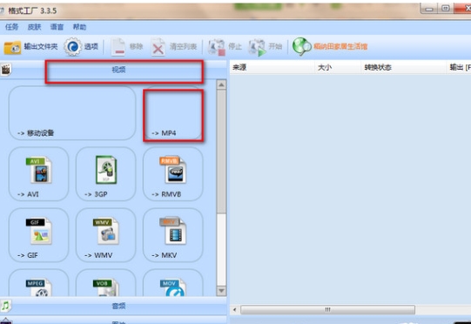Click the 停止 stop conversion icon
Viewport: 471px width, 324px height.
click(x=217, y=47)
